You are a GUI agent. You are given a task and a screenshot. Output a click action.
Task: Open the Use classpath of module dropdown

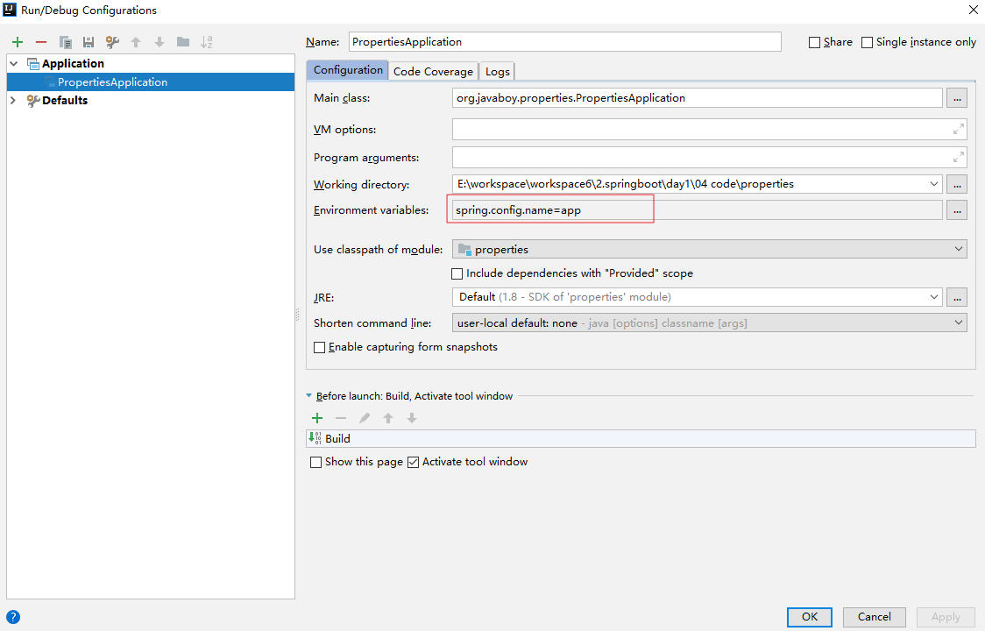[709, 250]
